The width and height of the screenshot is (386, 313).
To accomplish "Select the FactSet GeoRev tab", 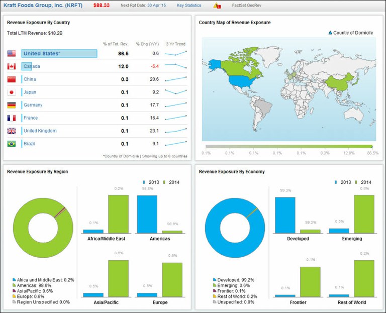I will (246, 5).
